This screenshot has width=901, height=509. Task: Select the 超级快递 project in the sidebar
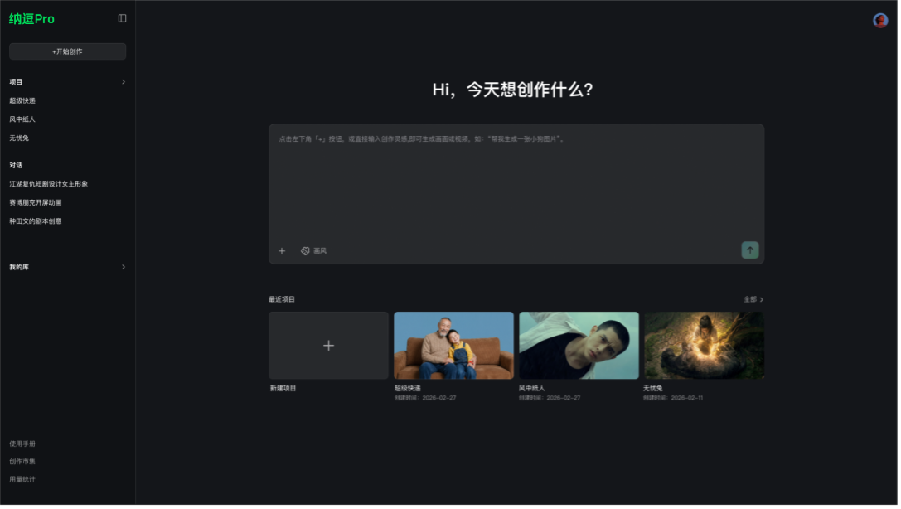point(22,100)
